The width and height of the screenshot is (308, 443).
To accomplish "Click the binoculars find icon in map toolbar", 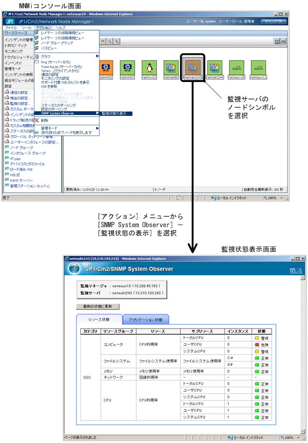I will (283, 42).
